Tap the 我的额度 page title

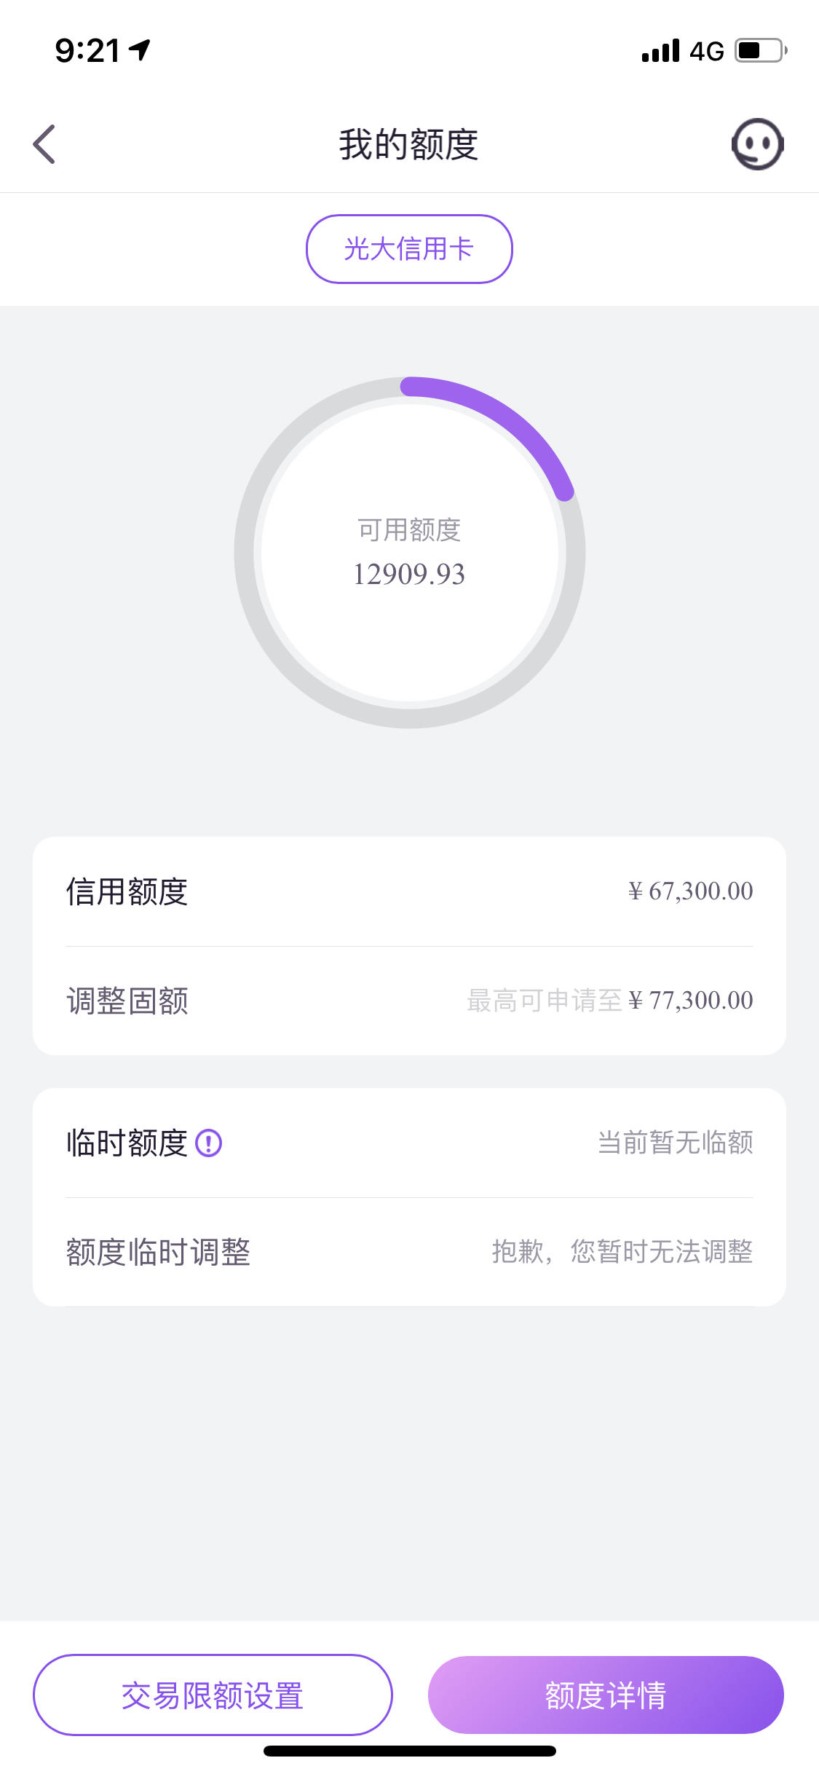click(x=408, y=144)
